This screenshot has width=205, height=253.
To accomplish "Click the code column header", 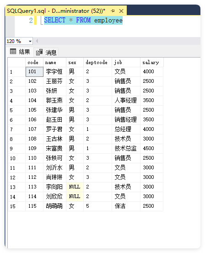I will point(34,62).
